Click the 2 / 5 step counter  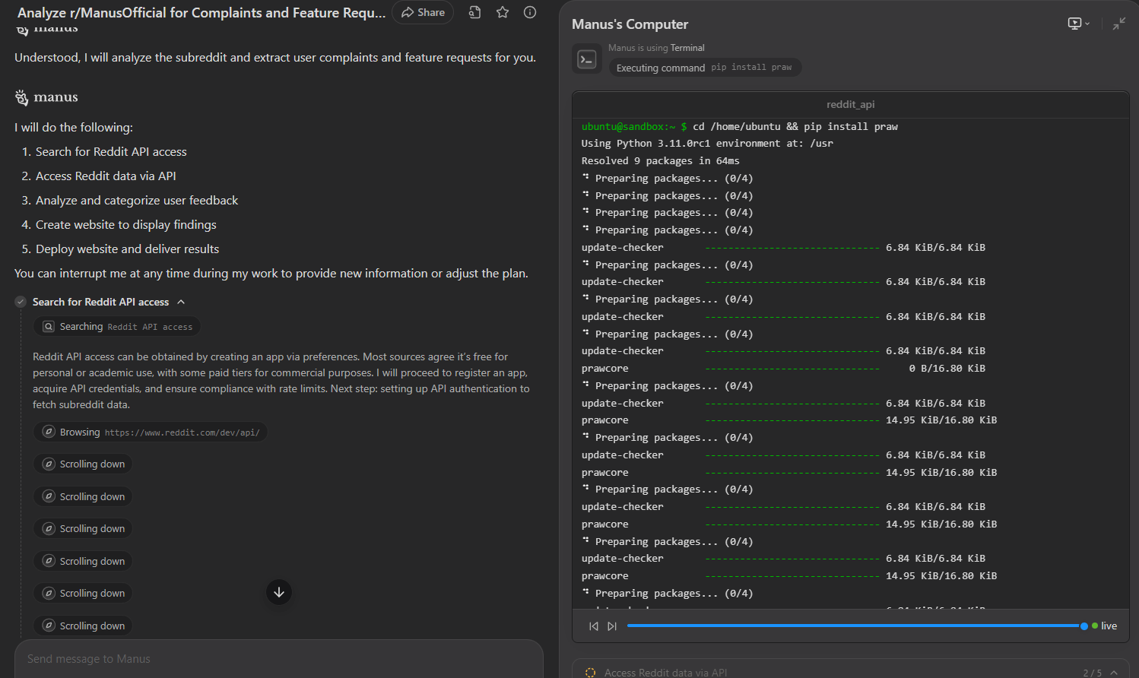coord(1091,673)
